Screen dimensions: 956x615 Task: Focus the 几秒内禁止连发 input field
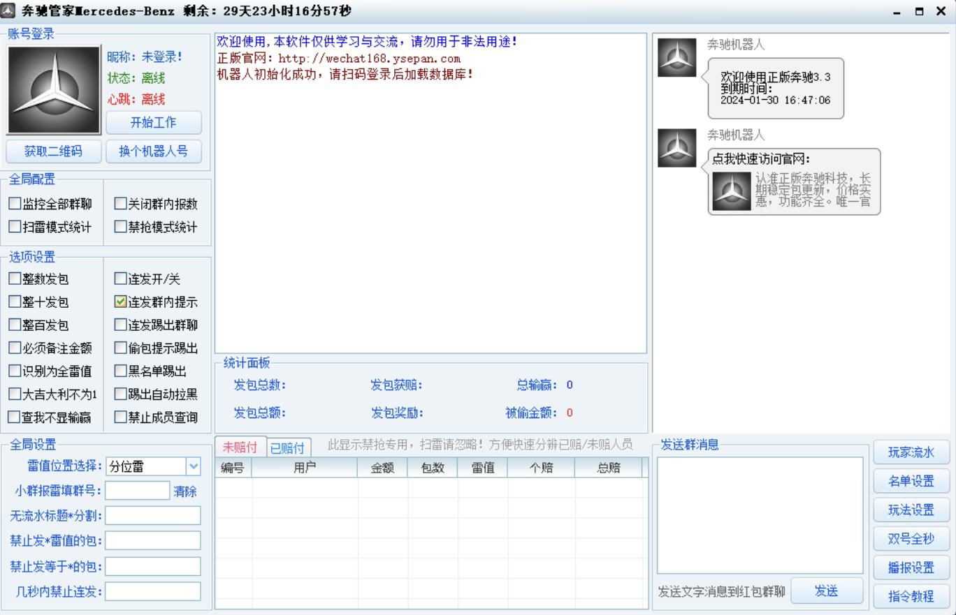(153, 592)
